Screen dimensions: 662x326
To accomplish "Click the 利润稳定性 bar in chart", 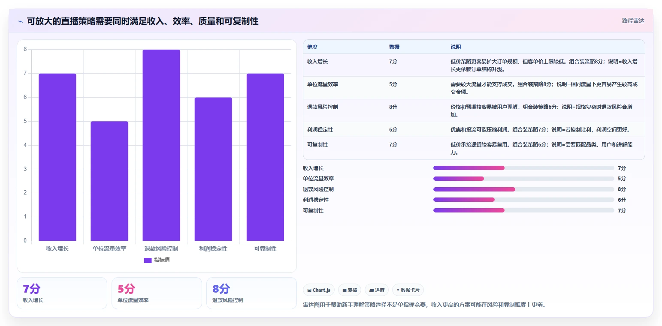I will 213,169.
